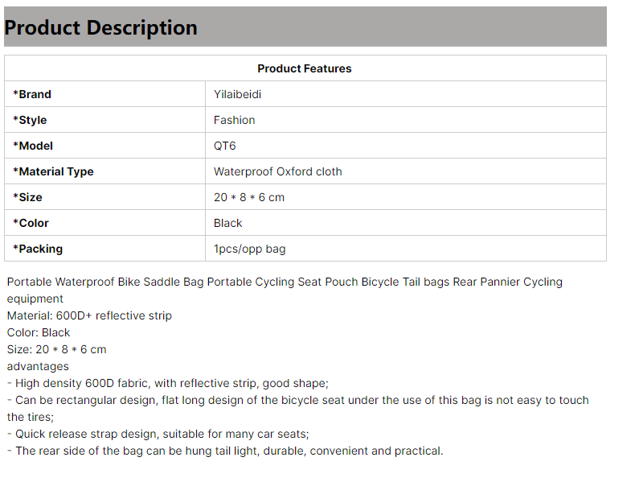
Task: Select Waterproof Oxford cloth text
Action: coord(277,171)
